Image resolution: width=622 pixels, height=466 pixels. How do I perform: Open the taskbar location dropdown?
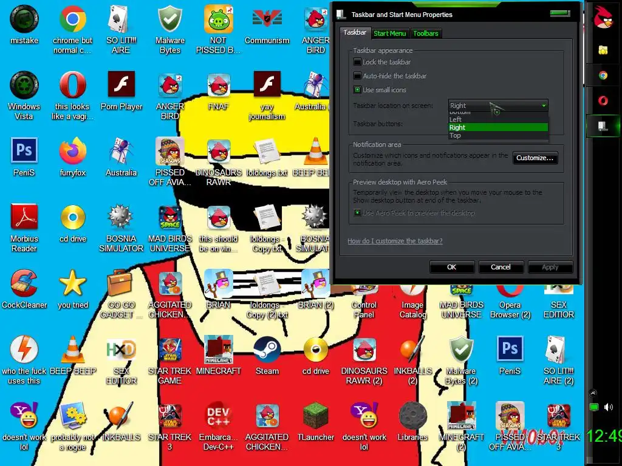pos(498,106)
